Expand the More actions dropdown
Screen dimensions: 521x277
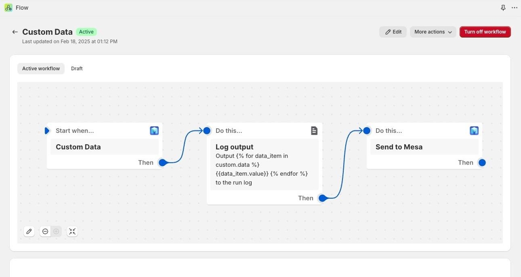tap(433, 32)
